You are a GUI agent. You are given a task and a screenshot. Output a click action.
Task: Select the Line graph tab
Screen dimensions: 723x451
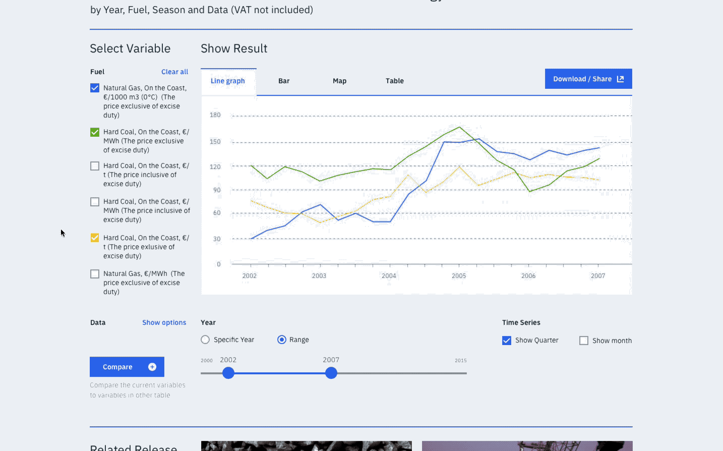click(228, 81)
